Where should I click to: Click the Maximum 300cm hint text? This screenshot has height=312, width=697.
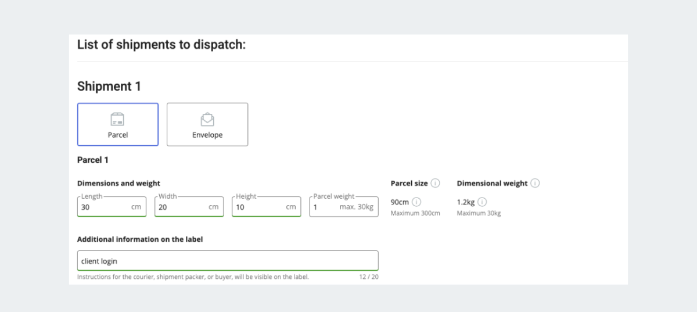415,213
